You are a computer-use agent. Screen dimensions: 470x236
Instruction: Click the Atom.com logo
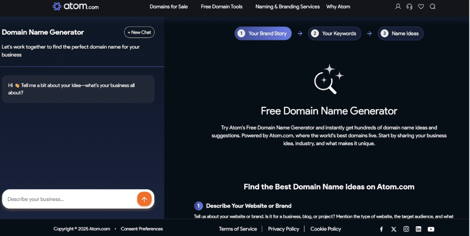pos(75,6)
